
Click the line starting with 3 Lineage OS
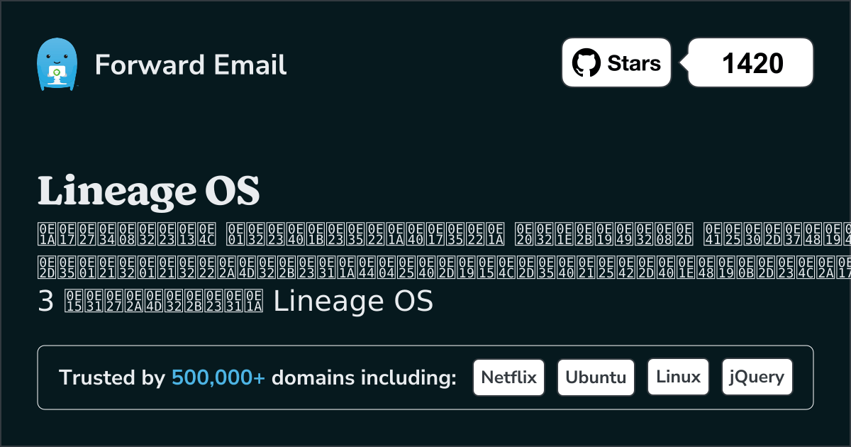[x=234, y=301]
